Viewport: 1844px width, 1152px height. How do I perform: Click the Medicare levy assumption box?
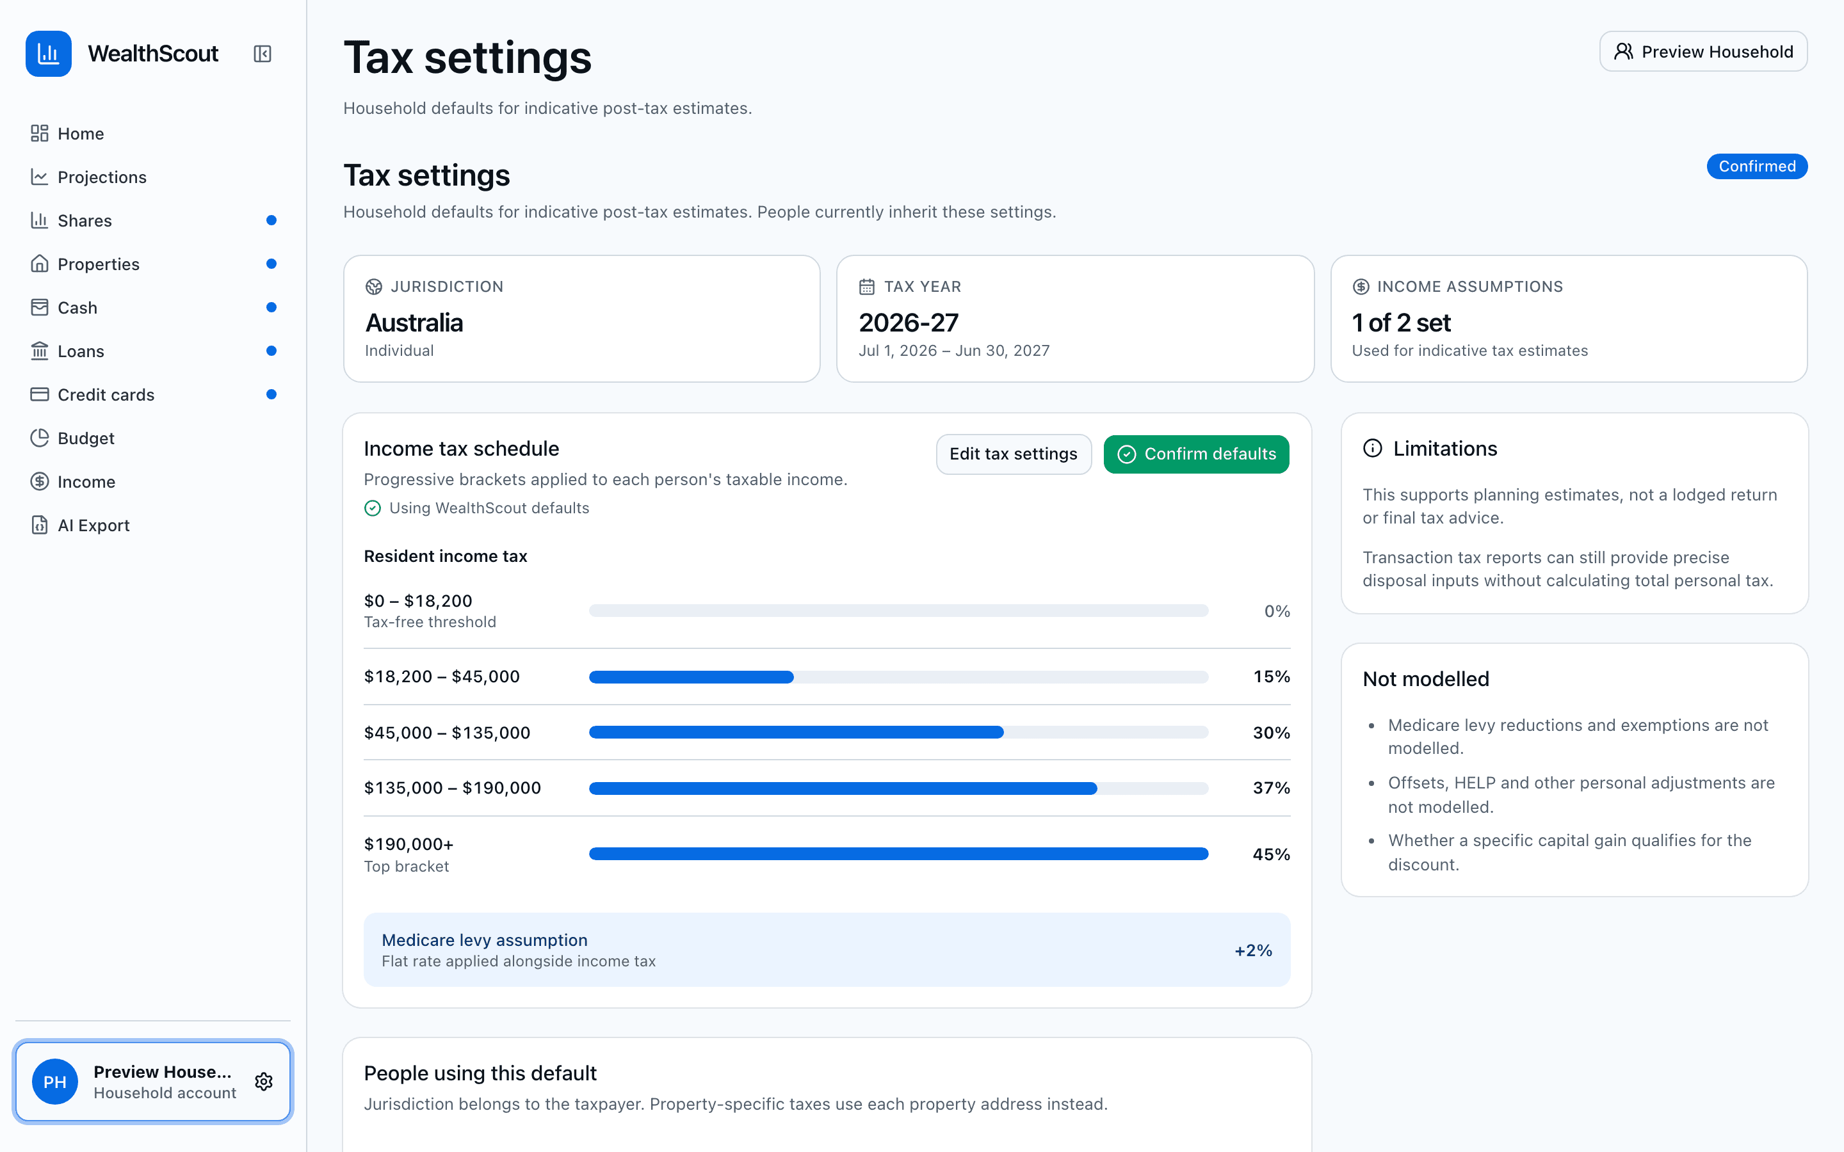pyautogui.click(x=827, y=950)
